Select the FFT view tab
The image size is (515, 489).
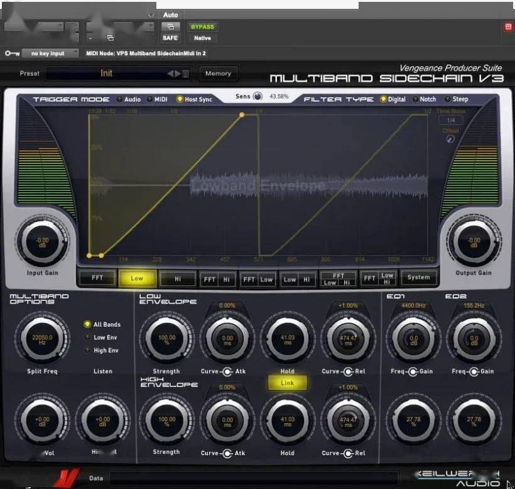(x=97, y=278)
